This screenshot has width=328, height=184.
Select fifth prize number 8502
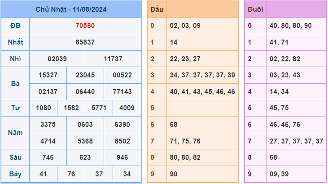click(122, 141)
